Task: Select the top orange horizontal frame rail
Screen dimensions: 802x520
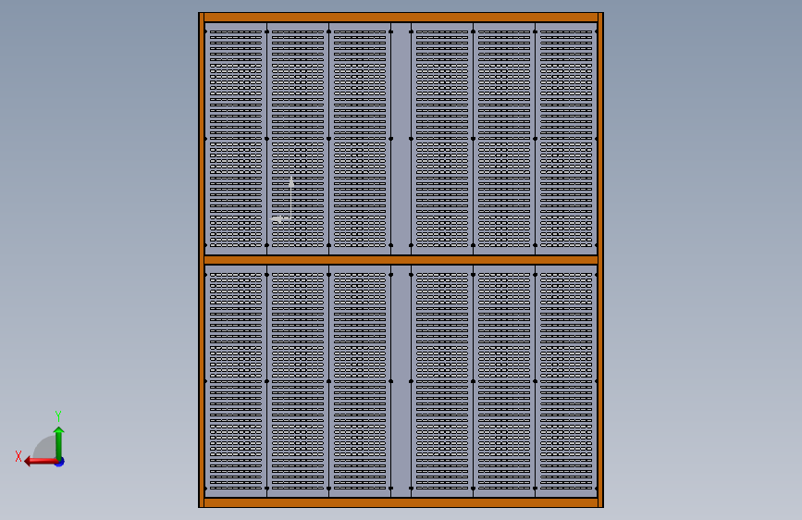Action: (x=401, y=18)
